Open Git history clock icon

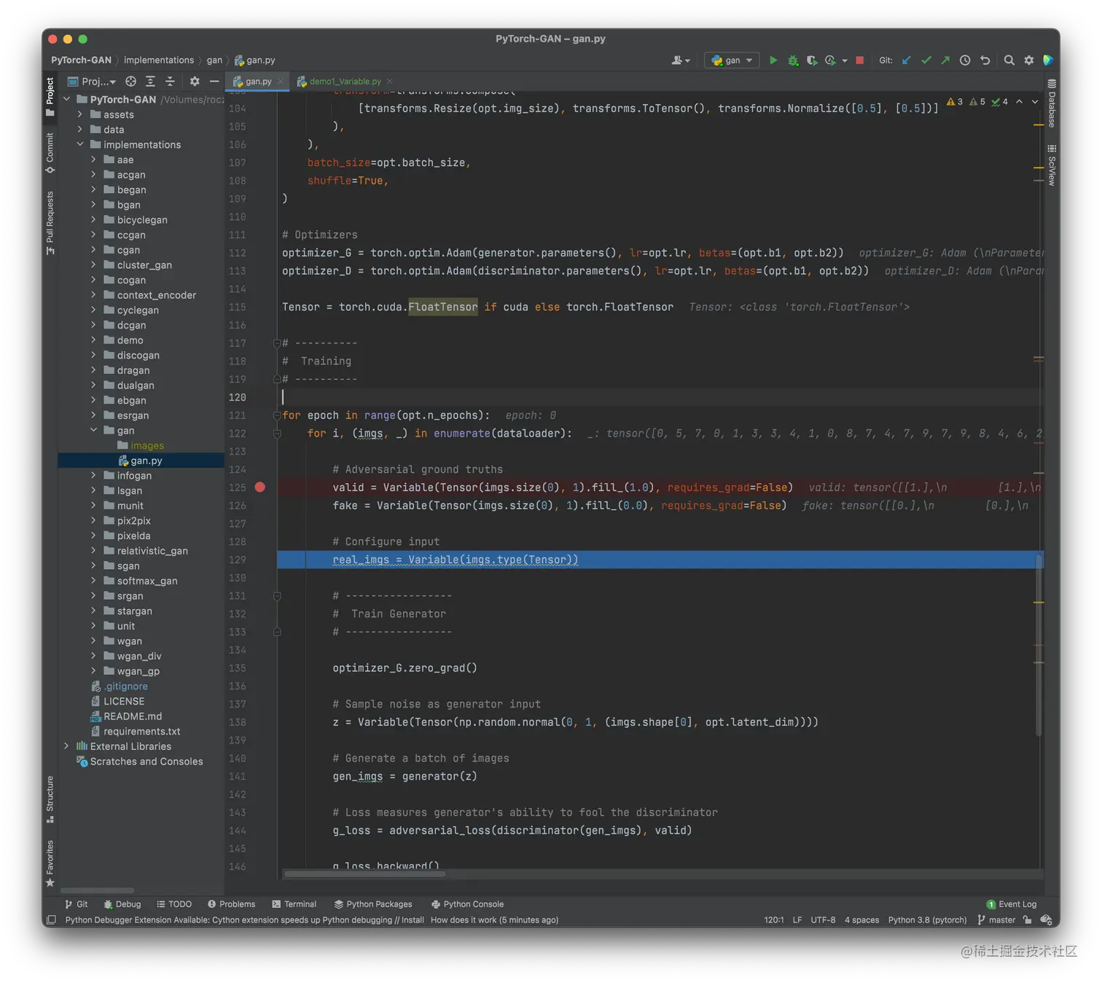click(x=965, y=60)
